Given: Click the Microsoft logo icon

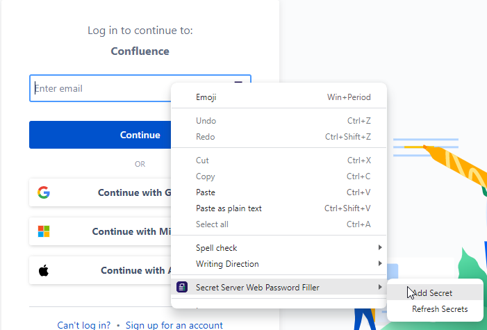Looking at the screenshot, I should 44,231.
